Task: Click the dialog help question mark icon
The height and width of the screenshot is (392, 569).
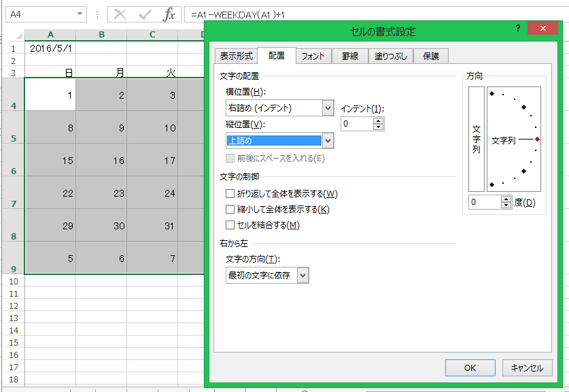Action: click(519, 28)
